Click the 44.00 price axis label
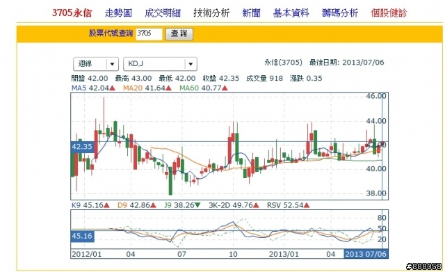 pyautogui.click(x=375, y=121)
